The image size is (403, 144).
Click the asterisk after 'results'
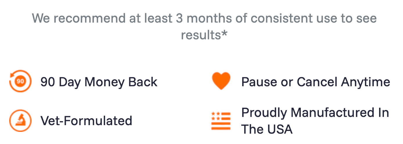pyautogui.click(x=224, y=33)
